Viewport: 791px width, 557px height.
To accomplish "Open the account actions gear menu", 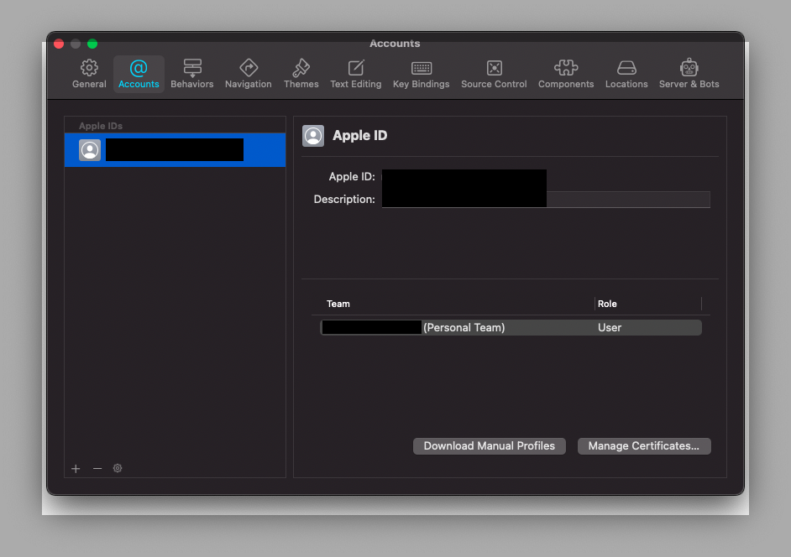I will coord(118,468).
